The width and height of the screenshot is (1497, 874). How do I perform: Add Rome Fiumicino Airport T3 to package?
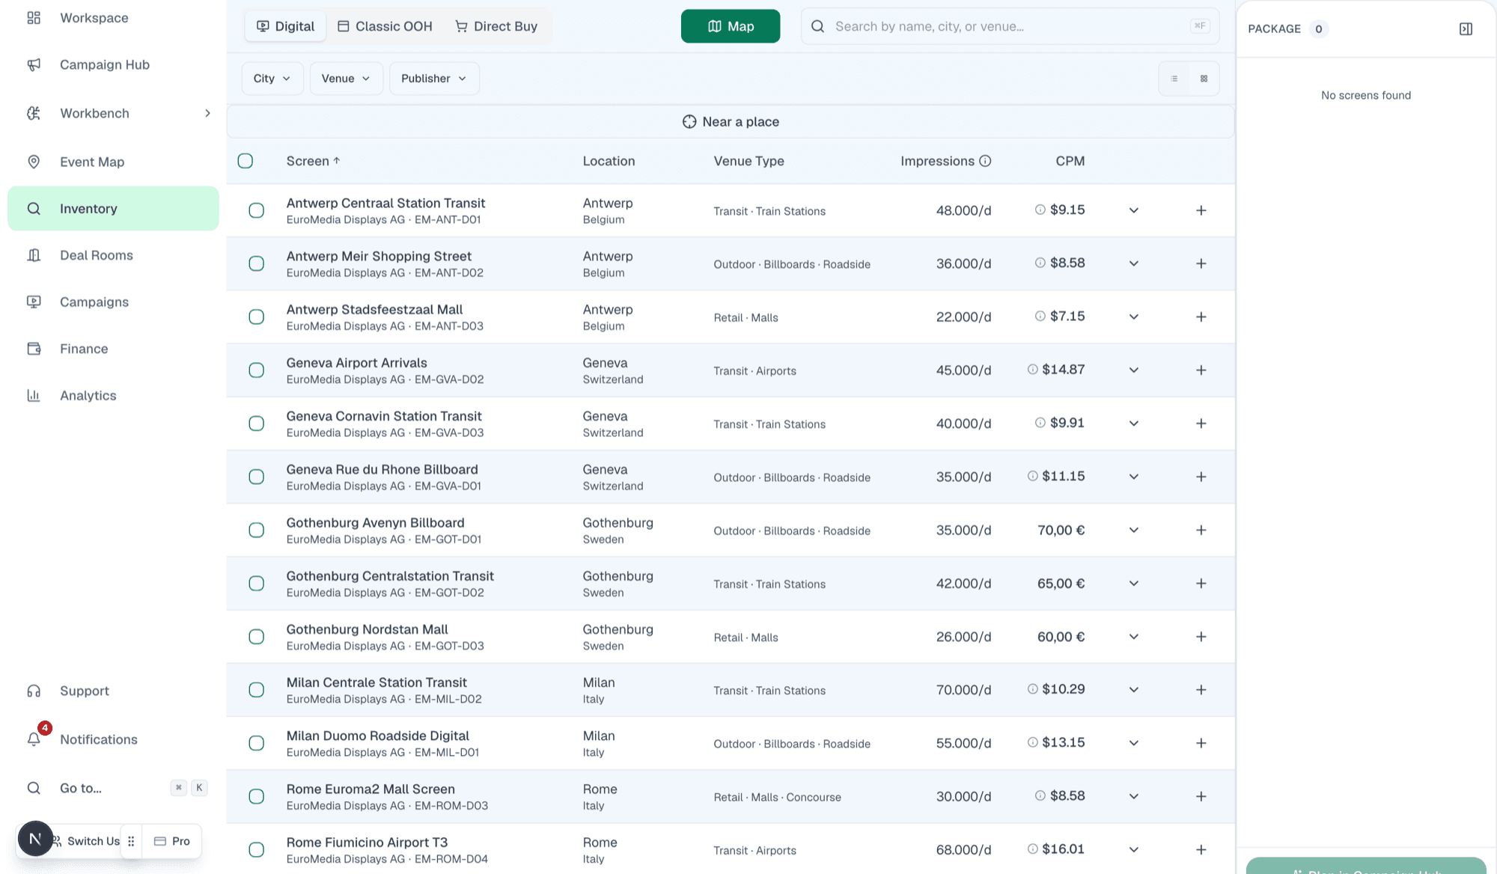coord(1201,850)
